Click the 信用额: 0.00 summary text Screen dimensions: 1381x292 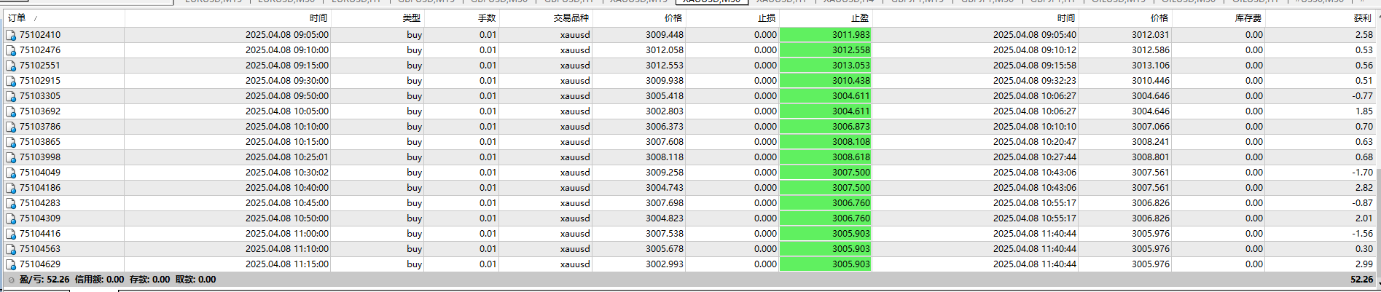[100, 280]
